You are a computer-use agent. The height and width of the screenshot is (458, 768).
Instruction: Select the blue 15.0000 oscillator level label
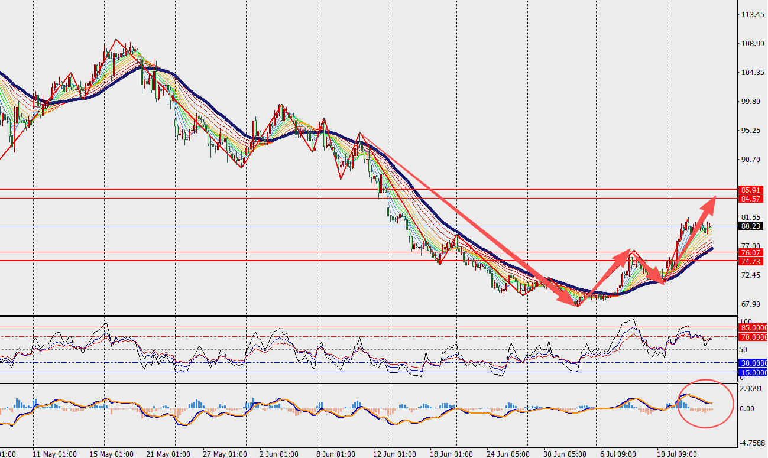(753, 372)
